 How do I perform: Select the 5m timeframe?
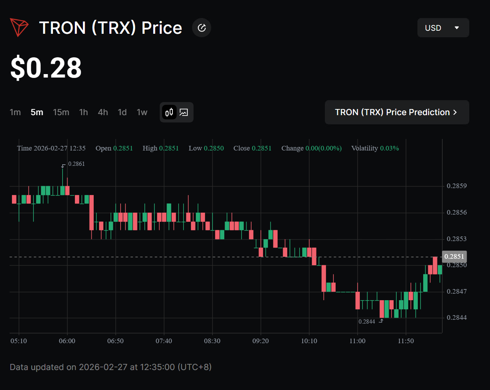(x=37, y=112)
